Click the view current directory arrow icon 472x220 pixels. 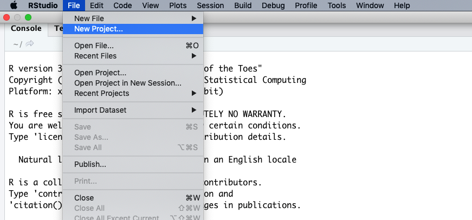[30, 44]
